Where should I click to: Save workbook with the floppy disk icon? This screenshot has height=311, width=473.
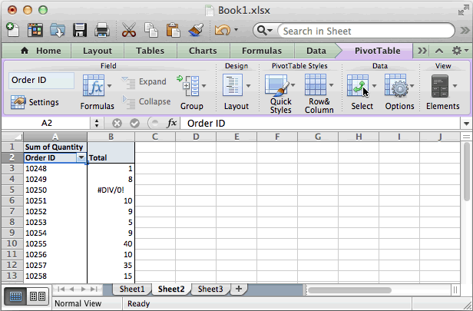click(x=80, y=30)
